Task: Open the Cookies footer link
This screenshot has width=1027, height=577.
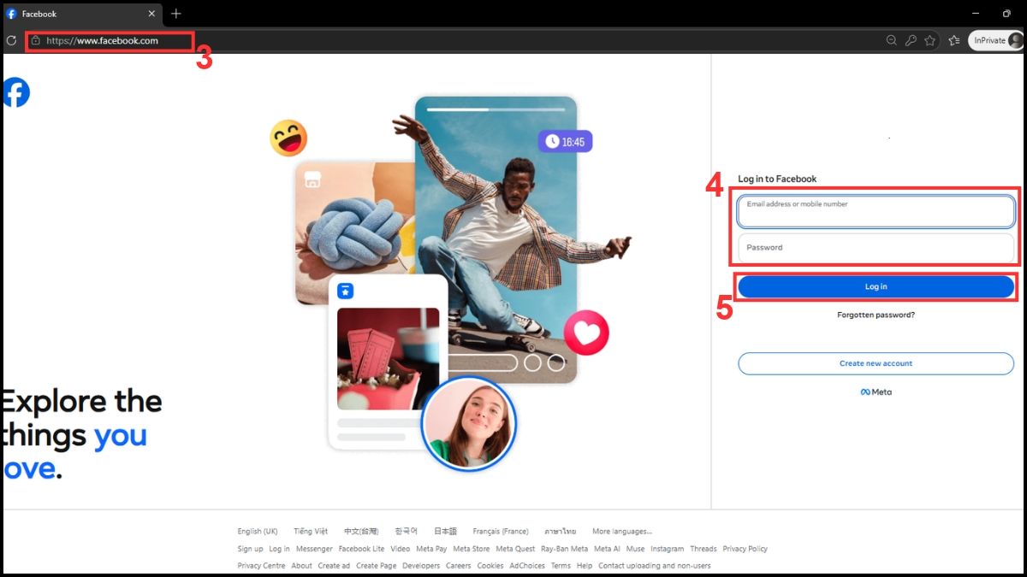Action: 490,566
